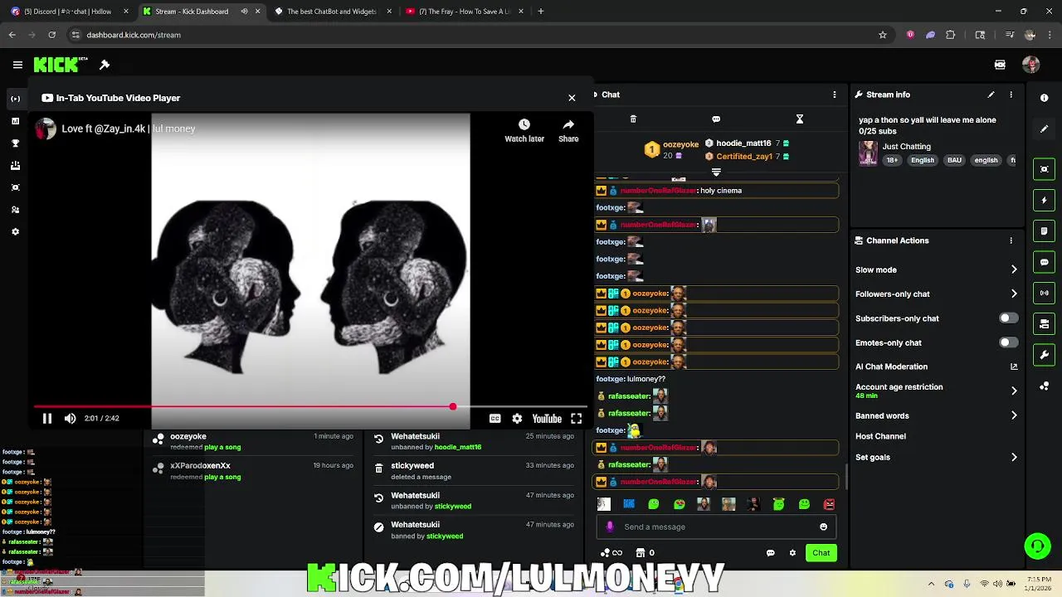Close the In-Tab YouTube Video Player
The height and width of the screenshot is (597, 1062).
572,98
